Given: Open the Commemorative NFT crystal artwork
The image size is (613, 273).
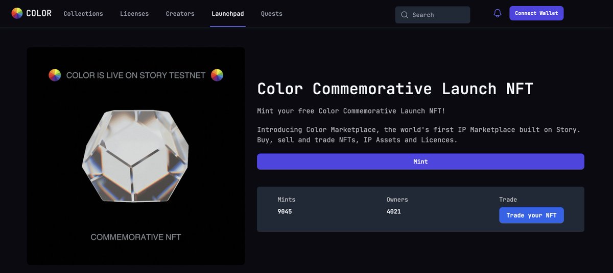Looking at the screenshot, I should [136, 155].
